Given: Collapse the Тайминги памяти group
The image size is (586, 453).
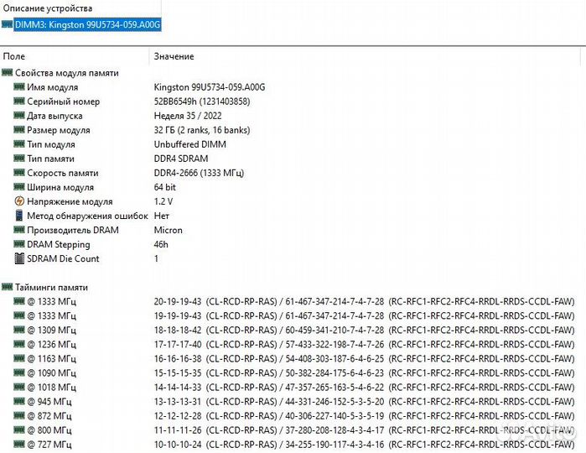Looking at the screenshot, I should click(8, 287).
